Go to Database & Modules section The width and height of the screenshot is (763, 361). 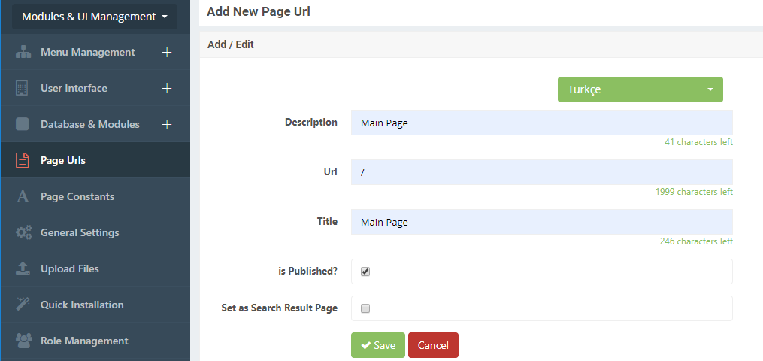[95, 124]
